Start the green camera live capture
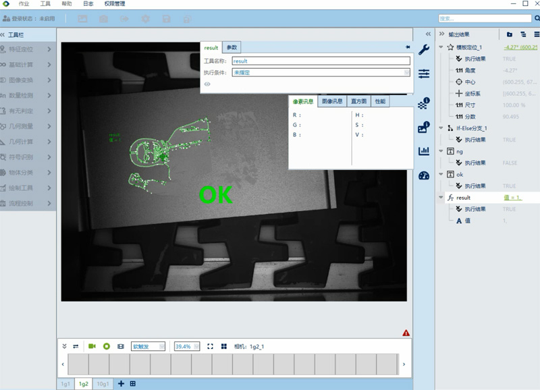The height and width of the screenshot is (390, 540). pyautogui.click(x=92, y=346)
